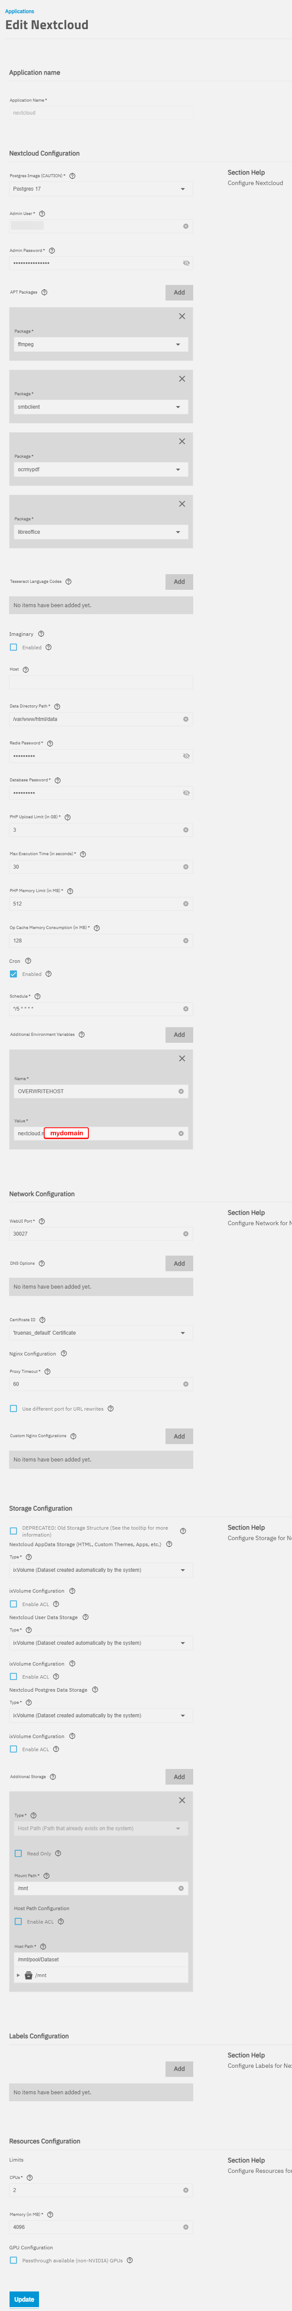The width and height of the screenshot is (292, 2311).
Task: Show help for Admin User field
Action: [42, 214]
